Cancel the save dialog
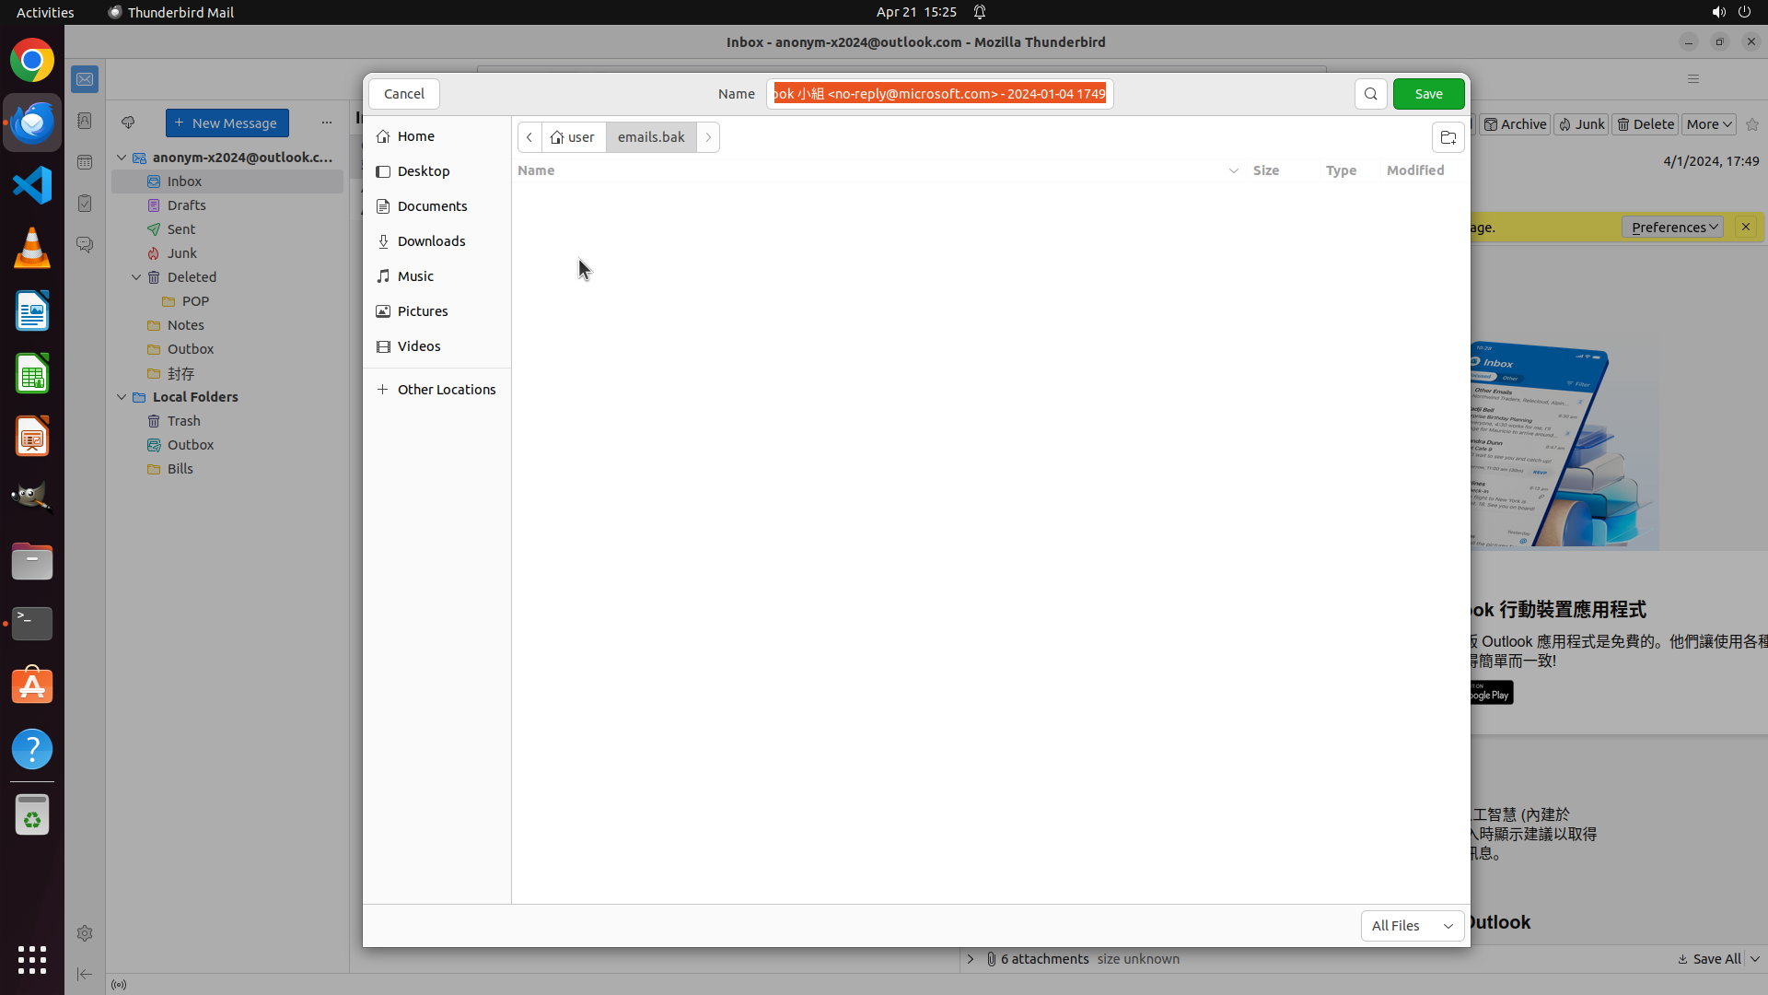This screenshot has height=995, width=1768. coord(403,94)
